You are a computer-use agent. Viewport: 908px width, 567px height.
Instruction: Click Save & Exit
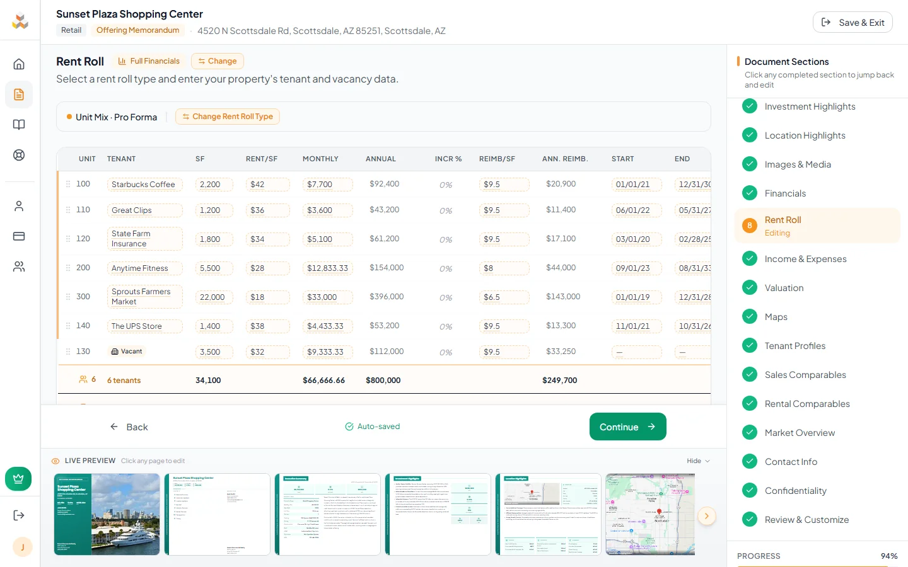pos(853,21)
